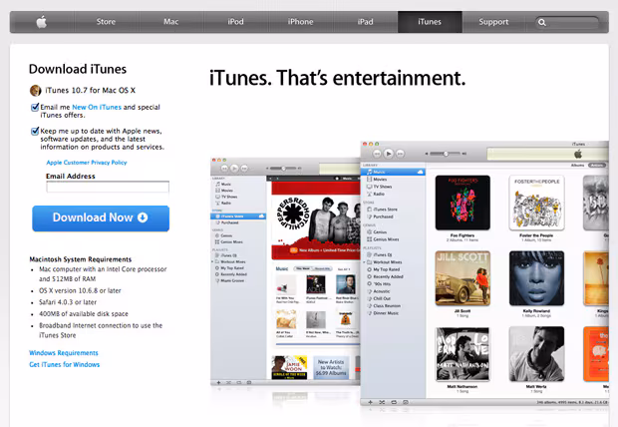Click the Music note icon in iTunes sidebar
Viewport: 618px width, 427px height.
(369, 172)
